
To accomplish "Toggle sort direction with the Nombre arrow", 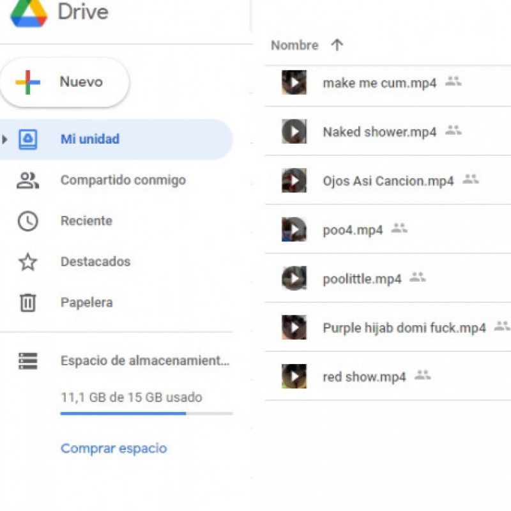I will pyautogui.click(x=337, y=45).
